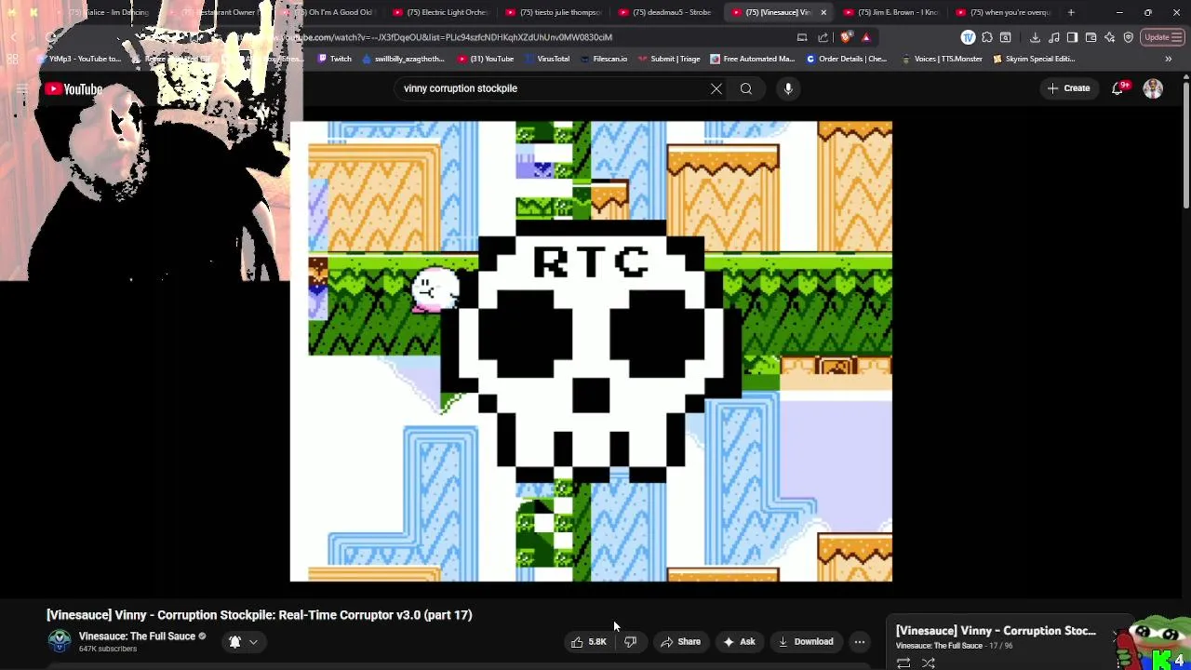Screen dimensions: 1191x670
Task: Download the video
Action: point(806,641)
